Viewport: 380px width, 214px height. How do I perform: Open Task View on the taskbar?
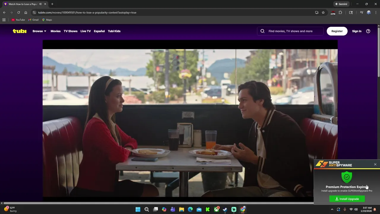pyautogui.click(x=155, y=210)
